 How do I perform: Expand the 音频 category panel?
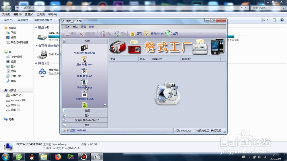click(x=85, y=110)
